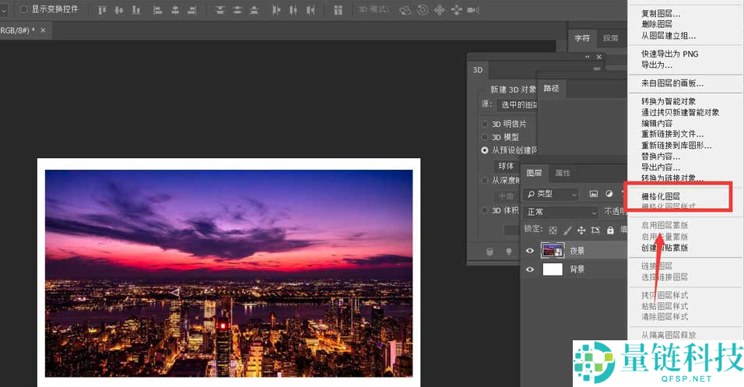Viewport: 744px width, 387px height.
Task: Close the RGB/8# document tab
Action: tap(43, 30)
